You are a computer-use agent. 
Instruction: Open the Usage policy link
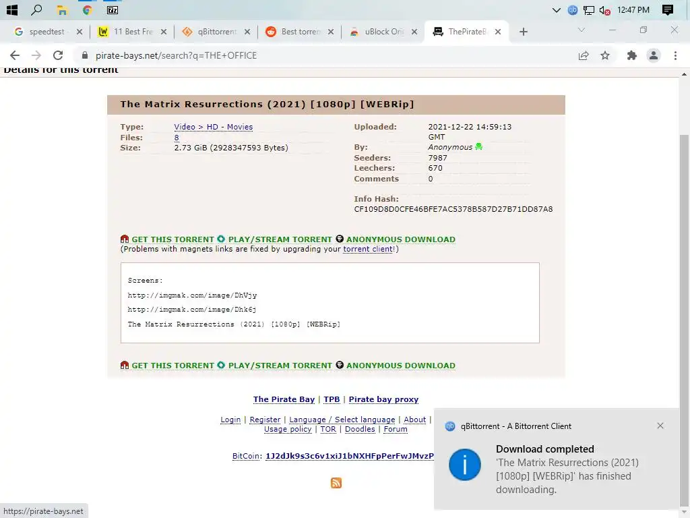click(x=288, y=429)
